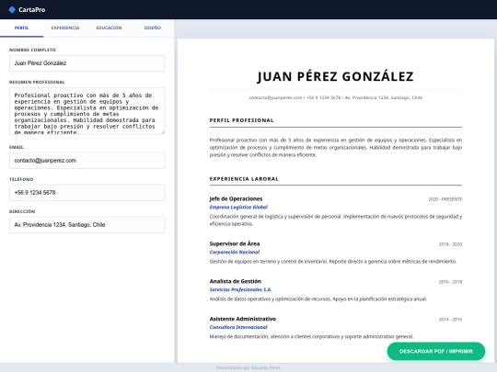Click the Nombre Completo input field
The height and width of the screenshot is (372, 497).
[87, 63]
